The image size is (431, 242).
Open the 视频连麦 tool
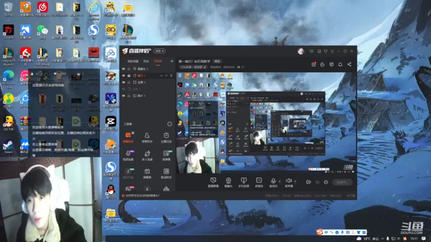(x=128, y=155)
